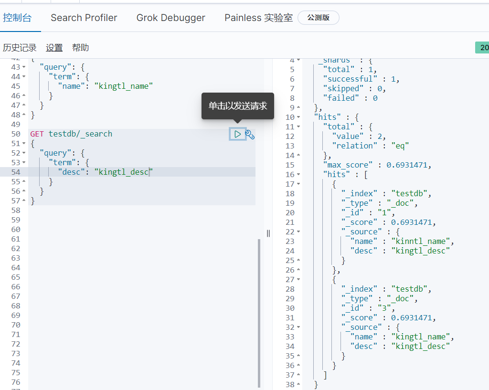Open 历史记录 history panel
Screen dimensions: 489x390
click(20, 48)
